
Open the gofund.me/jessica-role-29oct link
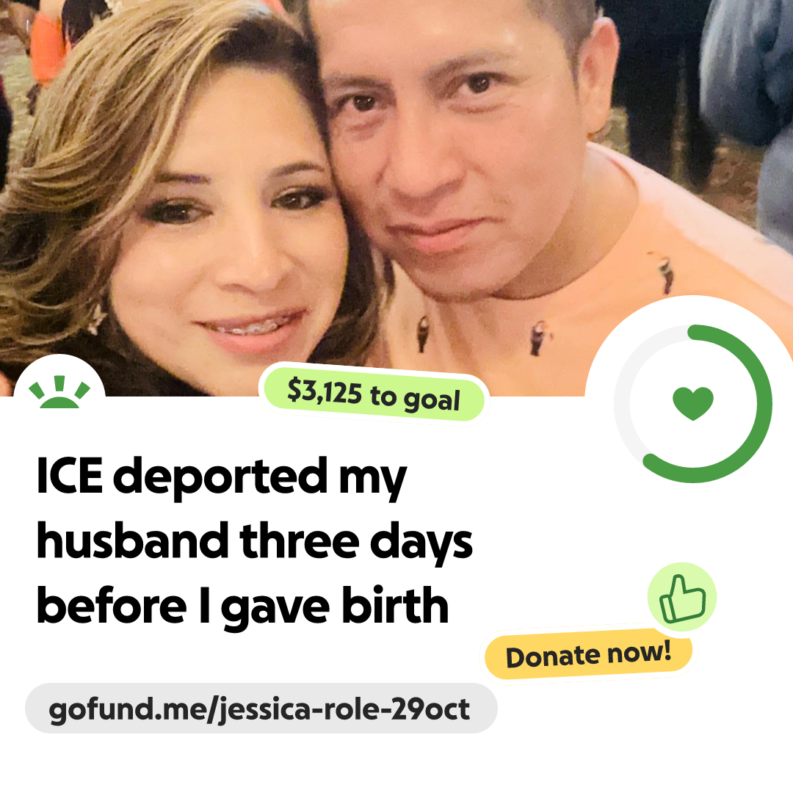tap(261, 709)
